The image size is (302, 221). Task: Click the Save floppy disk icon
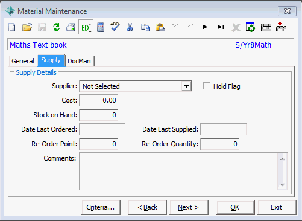click(42, 27)
